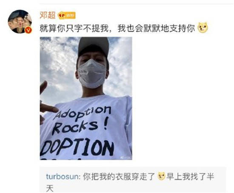Click the "Adoption Rocks!" shirt lettering
The image size is (234, 193).
[82, 120]
